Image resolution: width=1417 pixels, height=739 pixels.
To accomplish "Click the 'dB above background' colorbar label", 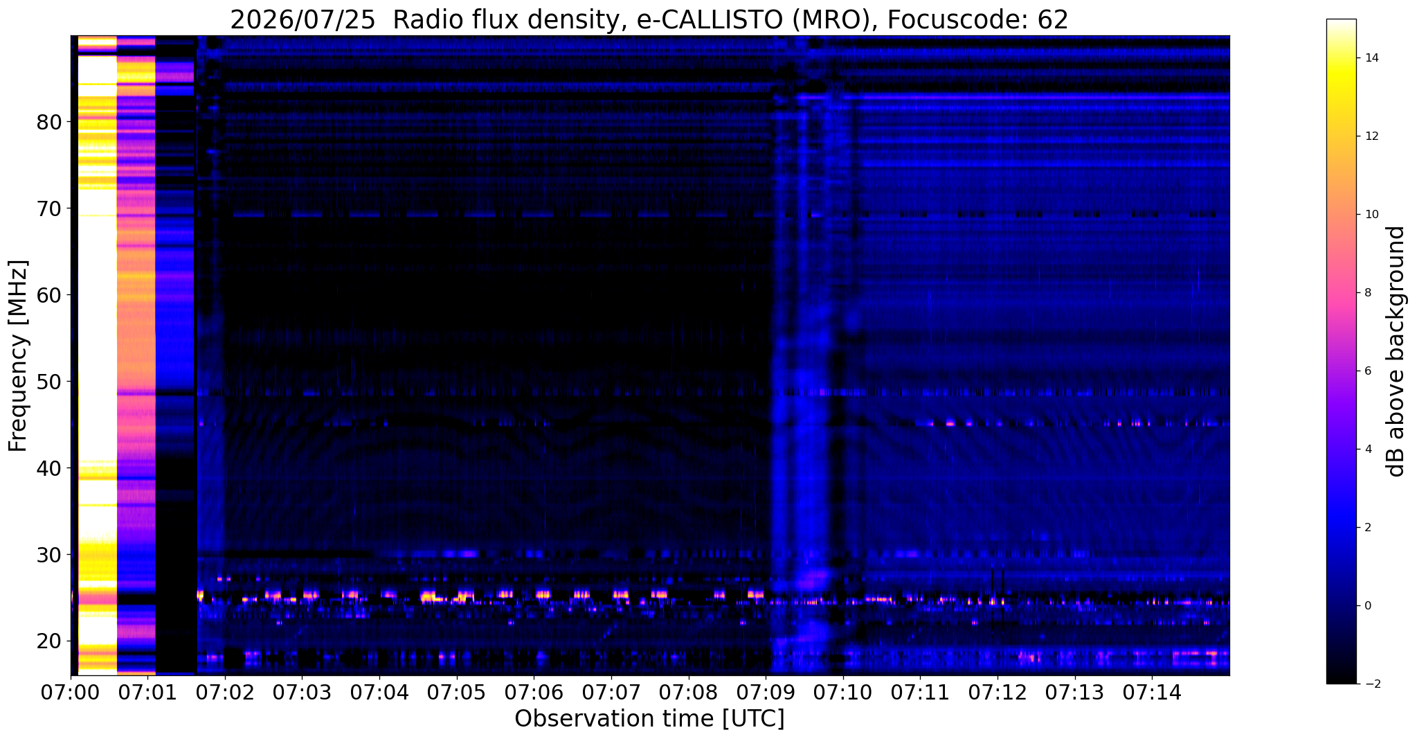I will tap(1396, 351).
